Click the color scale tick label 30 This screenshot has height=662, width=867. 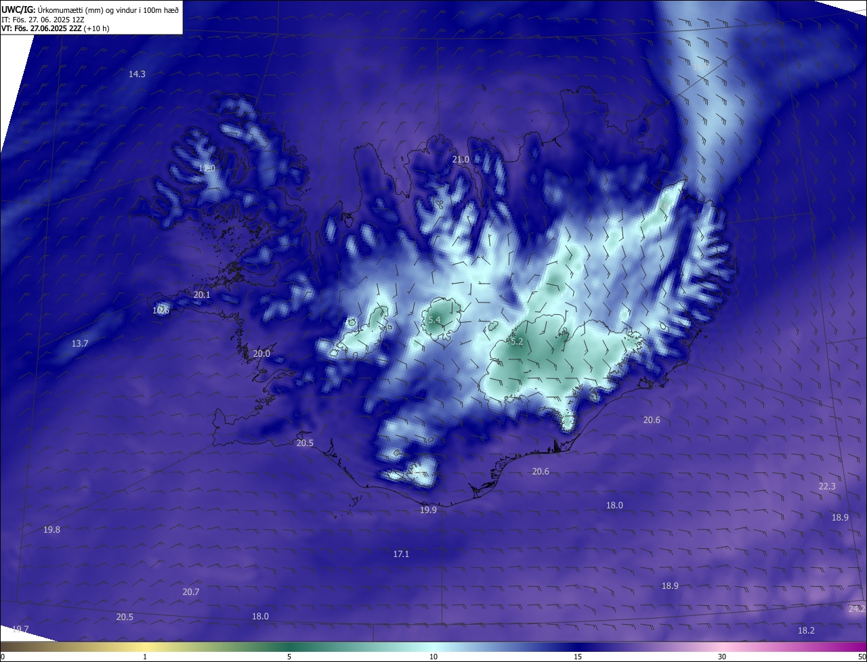pyautogui.click(x=722, y=657)
